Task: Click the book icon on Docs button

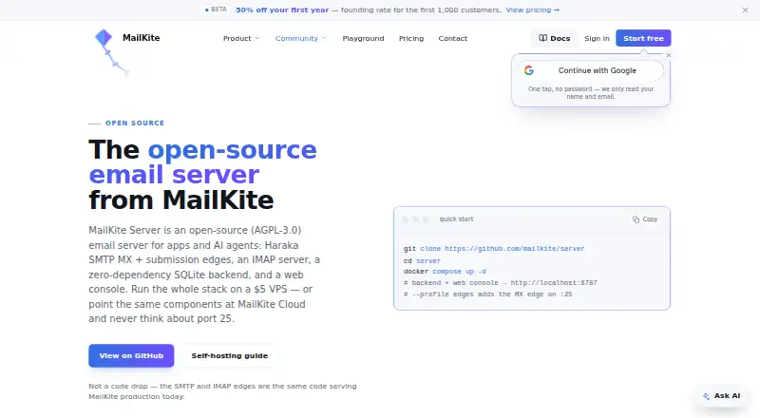Action: 543,38
